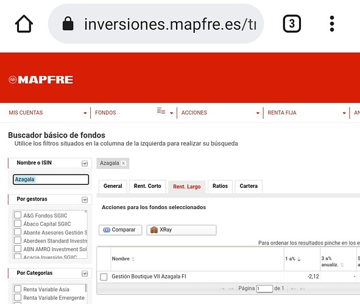
Task: Click the Nombre o ISIN search field
Action: [x=51, y=179]
